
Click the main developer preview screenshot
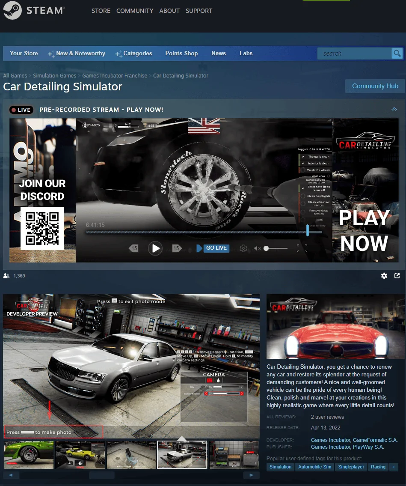tap(131, 367)
